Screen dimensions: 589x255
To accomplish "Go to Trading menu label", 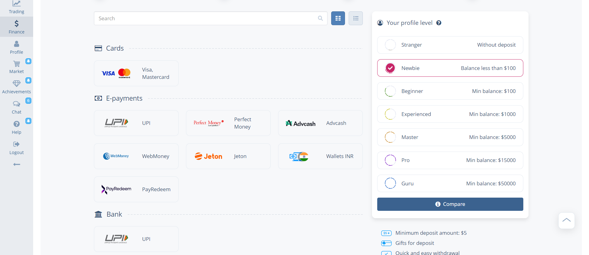I will point(17,12).
